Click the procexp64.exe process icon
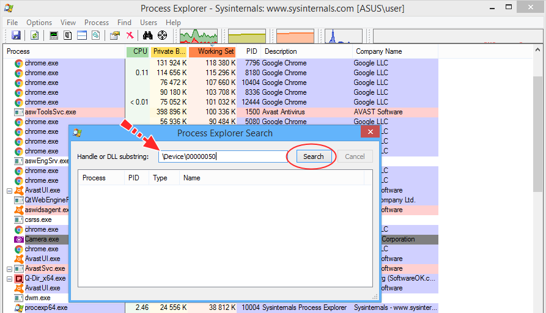Screen dimensions: 546x313 click(x=19, y=307)
